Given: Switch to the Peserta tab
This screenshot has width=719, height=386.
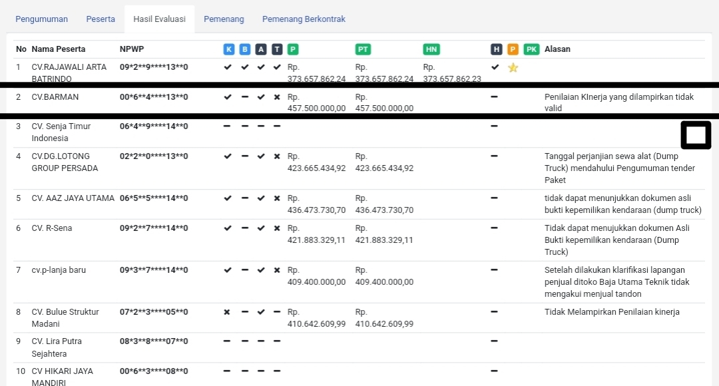Looking at the screenshot, I should tap(101, 19).
